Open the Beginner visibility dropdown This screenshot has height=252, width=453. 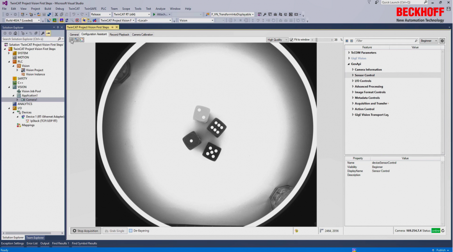(429, 41)
